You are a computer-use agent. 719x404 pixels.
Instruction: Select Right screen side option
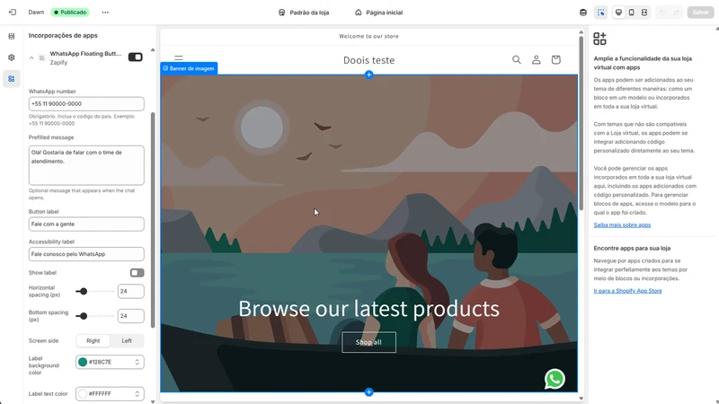pos(93,341)
